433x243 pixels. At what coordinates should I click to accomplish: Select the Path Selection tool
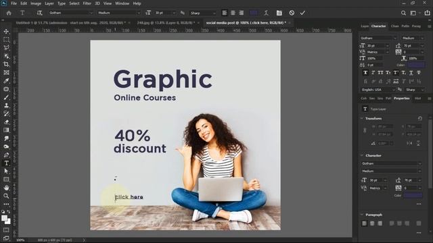(6, 171)
